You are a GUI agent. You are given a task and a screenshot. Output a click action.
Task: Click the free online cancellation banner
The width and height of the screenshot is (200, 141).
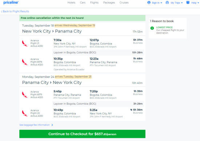tap(82, 18)
